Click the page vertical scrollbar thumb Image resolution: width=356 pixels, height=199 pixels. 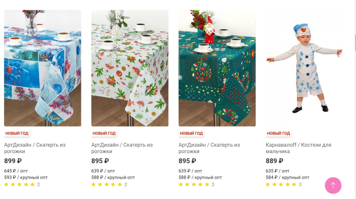355,43
